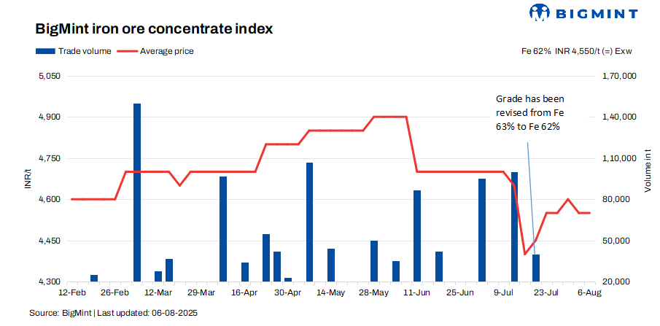Click the 11-Jun x-axis date label
The height and width of the screenshot is (326, 660).
tap(417, 292)
